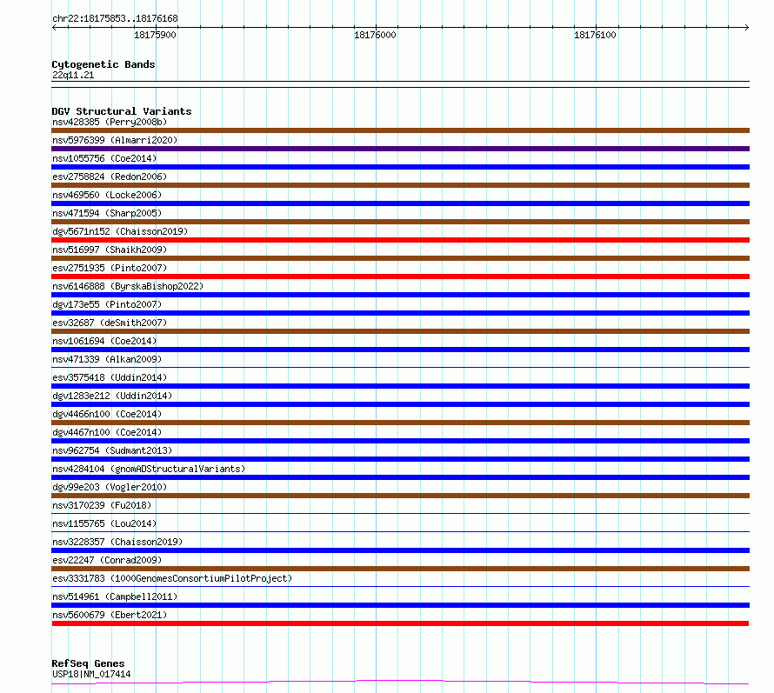The height and width of the screenshot is (693, 774).
Task: Click the pink USP18 gene line
Action: (x=400, y=683)
